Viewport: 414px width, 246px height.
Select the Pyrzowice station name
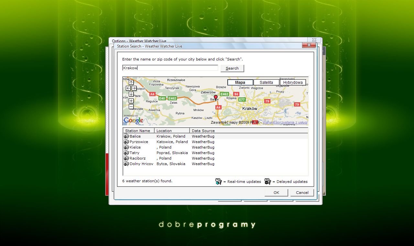(139, 142)
